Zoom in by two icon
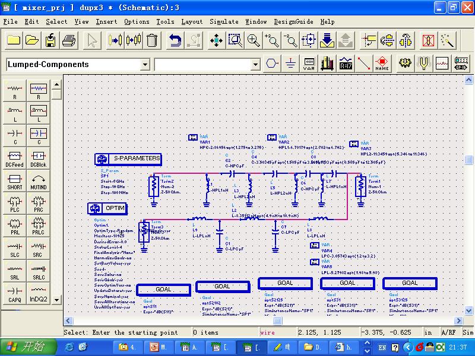The image size is (475, 356). [272, 40]
